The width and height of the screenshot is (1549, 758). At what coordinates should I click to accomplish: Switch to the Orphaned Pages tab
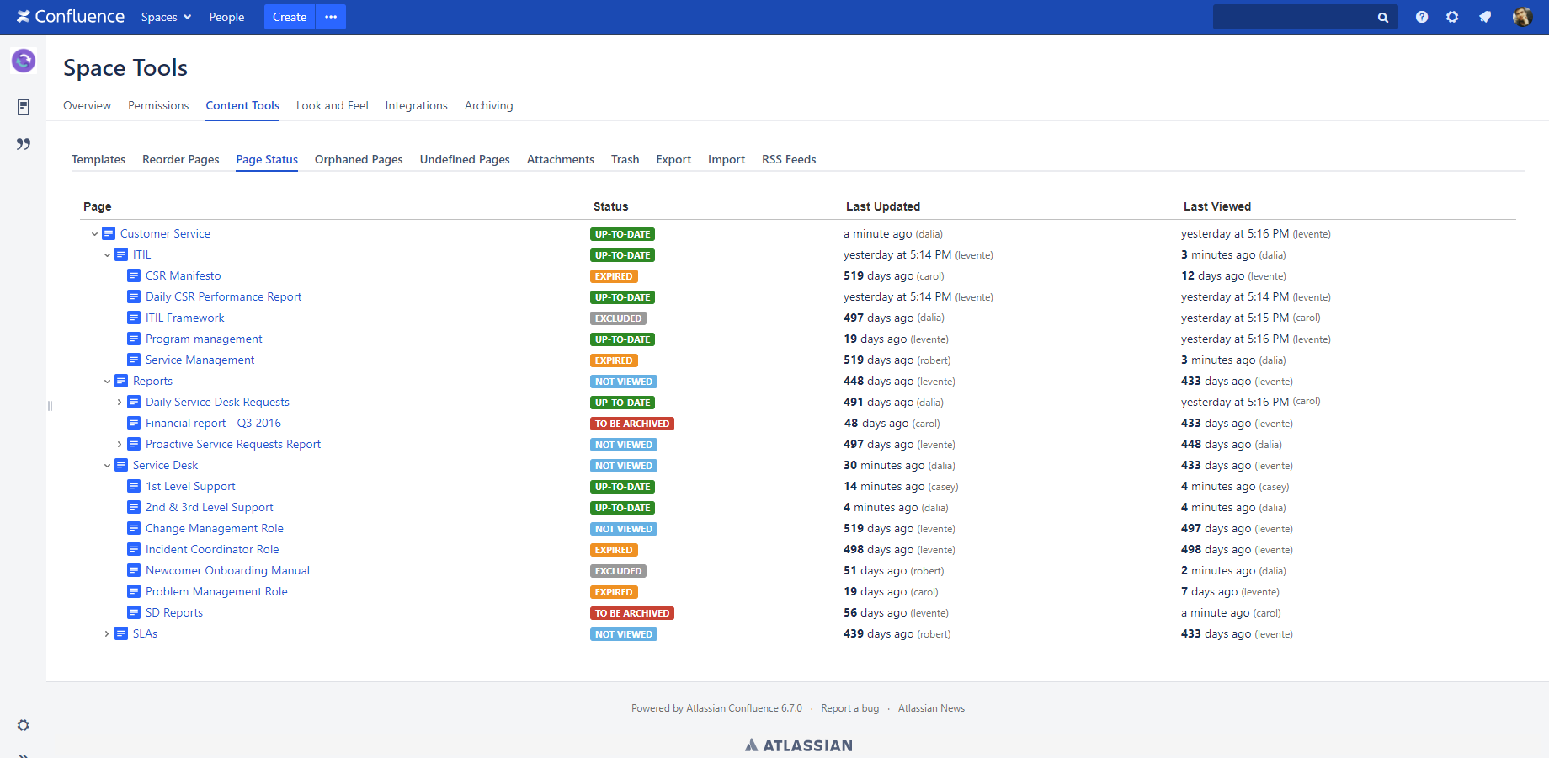(359, 159)
